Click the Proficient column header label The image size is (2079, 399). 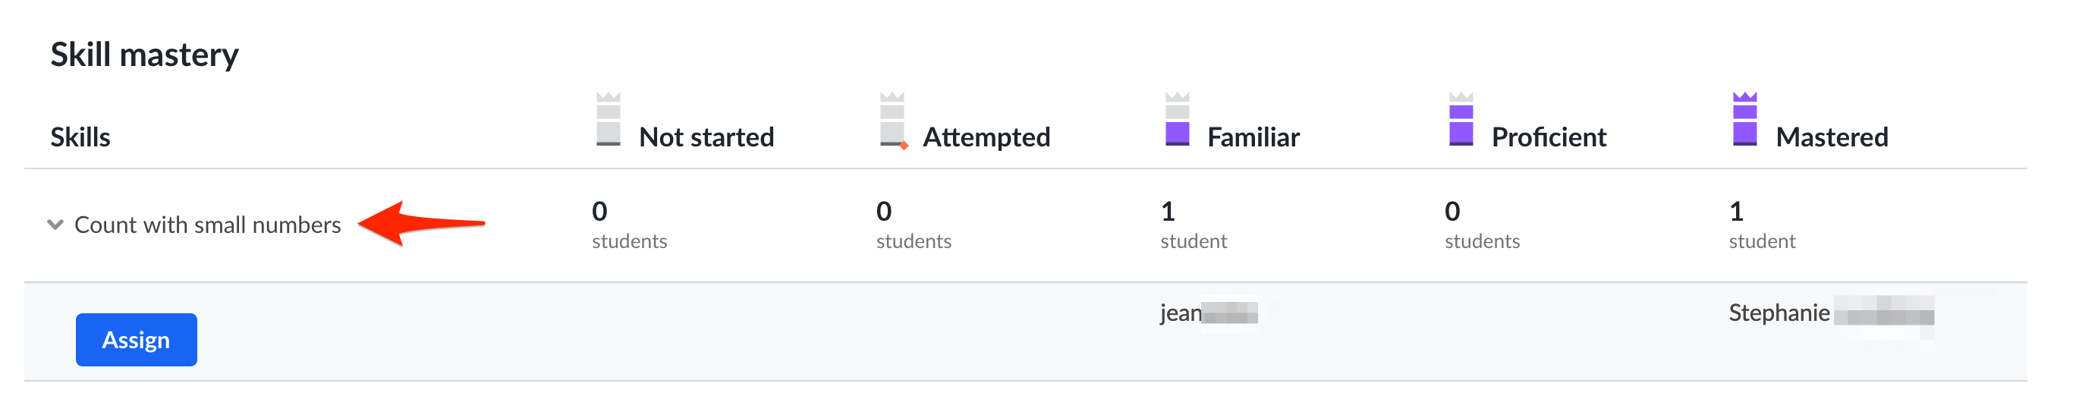click(1549, 137)
